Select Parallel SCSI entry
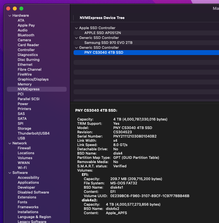 29,99
